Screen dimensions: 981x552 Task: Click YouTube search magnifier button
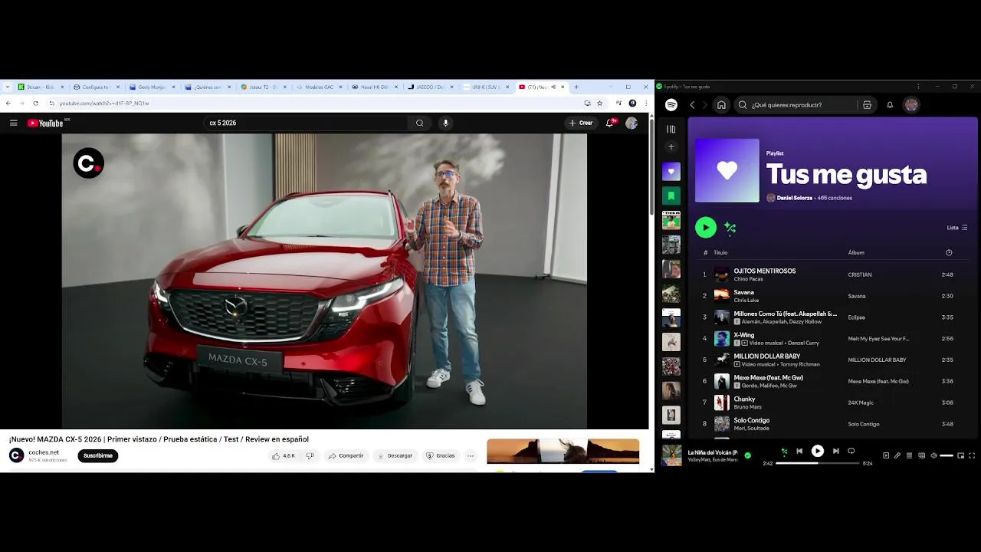click(419, 123)
